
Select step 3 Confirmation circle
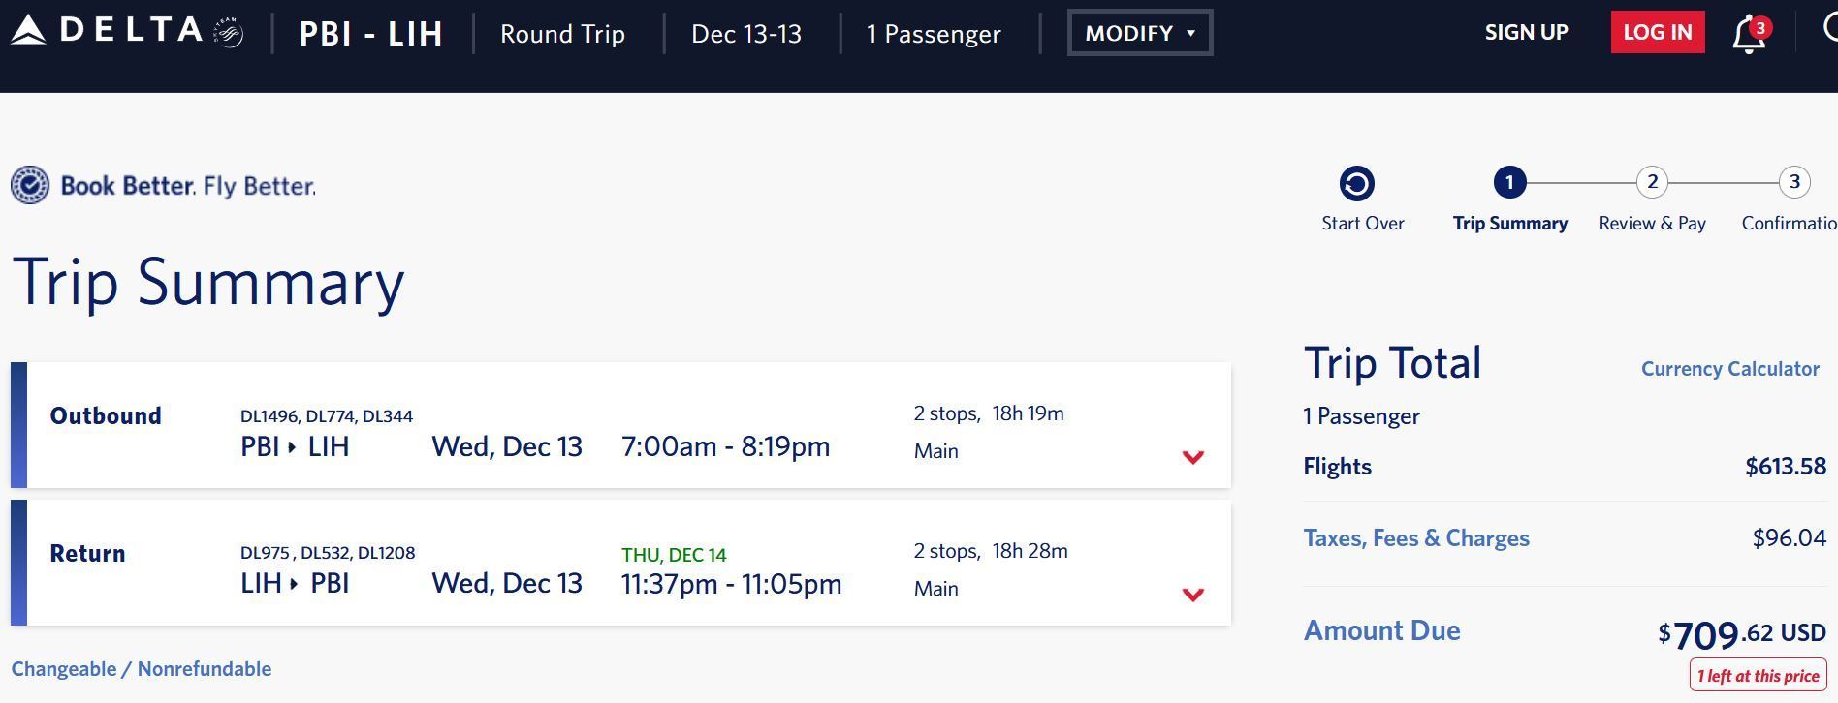point(1794,182)
